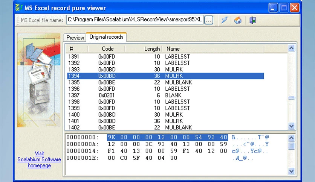Click the hex view scroll up arrow
Viewport: 315px width, 182px height.
click(291, 138)
